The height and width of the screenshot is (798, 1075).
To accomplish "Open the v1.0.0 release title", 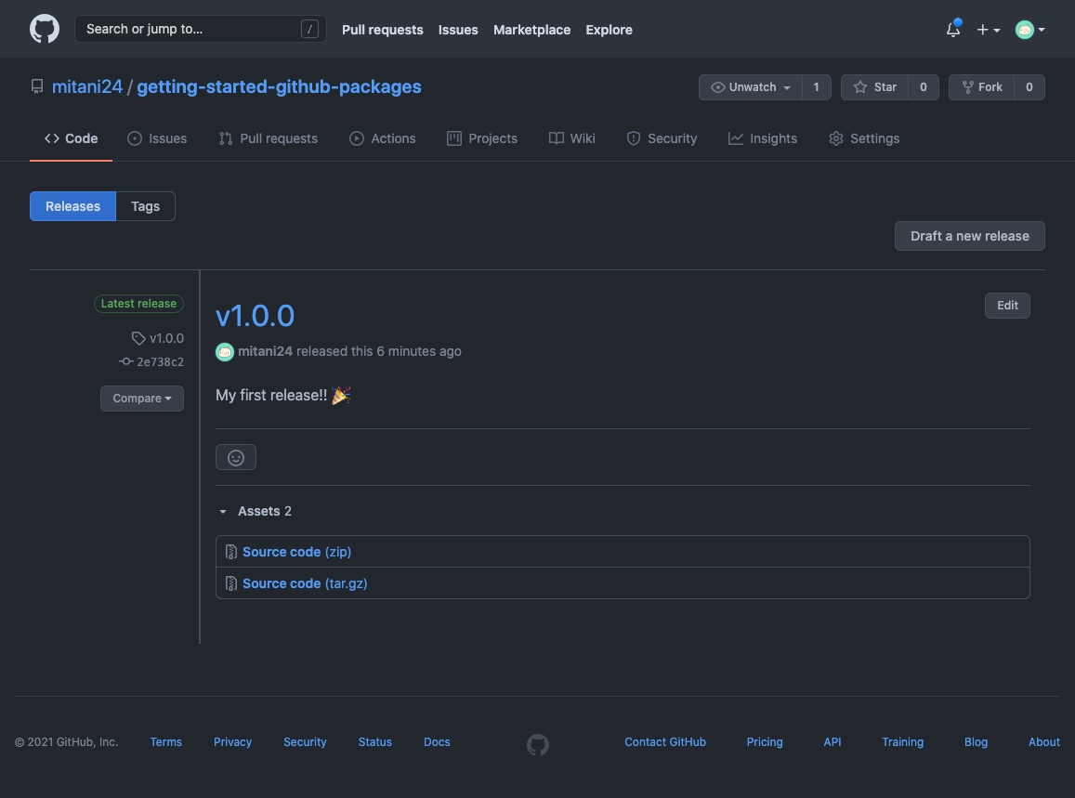I will (255, 316).
